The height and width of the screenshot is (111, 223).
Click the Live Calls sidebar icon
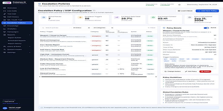pos(5,11)
